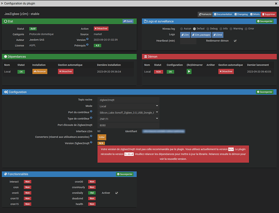Disable automatic daemon management with Désactiver
The height and width of the screenshot is (213, 279).
coord(226,72)
